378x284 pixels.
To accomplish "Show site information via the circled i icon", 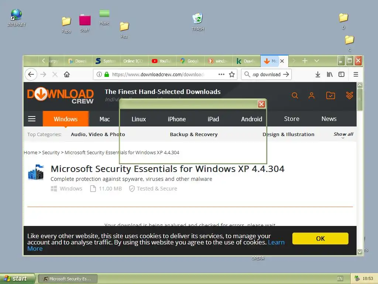I will click(x=99, y=74).
